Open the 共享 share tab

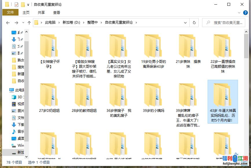[41, 12]
